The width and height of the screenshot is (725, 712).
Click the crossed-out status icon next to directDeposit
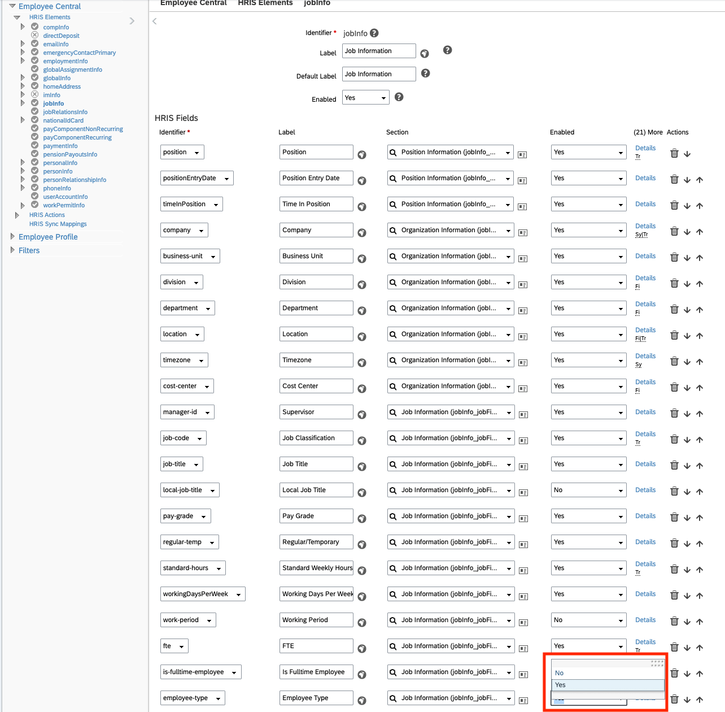point(34,35)
